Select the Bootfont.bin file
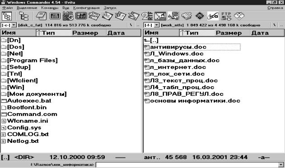 [x=24, y=108]
